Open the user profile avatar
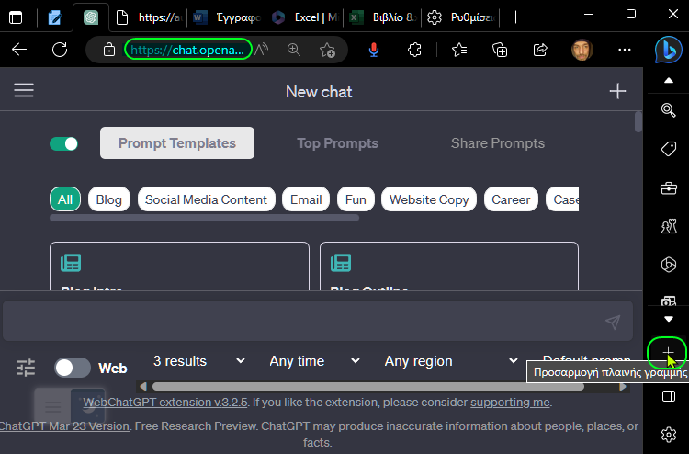 (582, 50)
